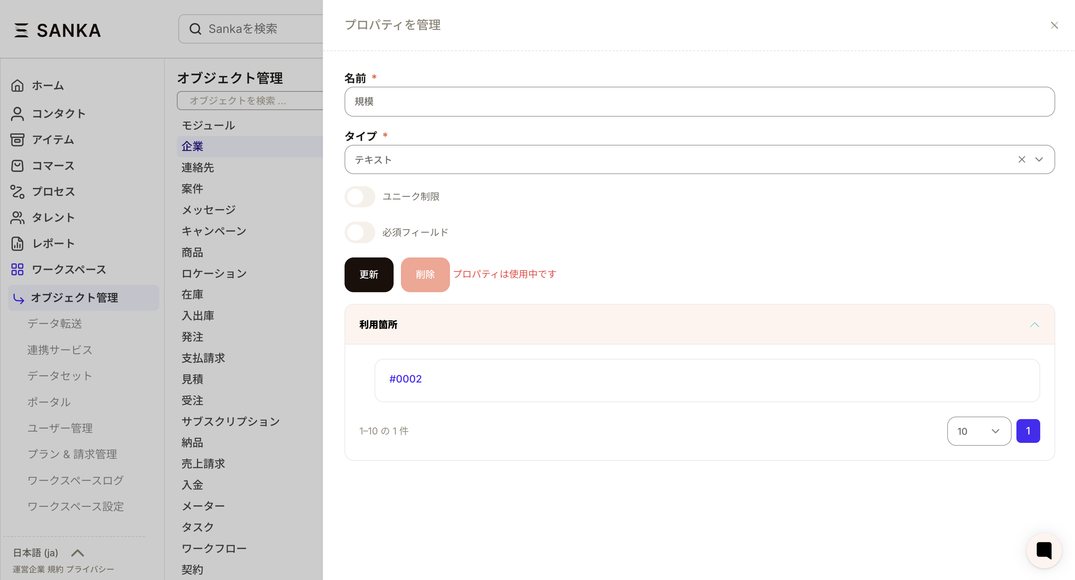Switch to the 連絡先 object list item
The height and width of the screenshot is (580, 1075).
[x=198, y=167]
